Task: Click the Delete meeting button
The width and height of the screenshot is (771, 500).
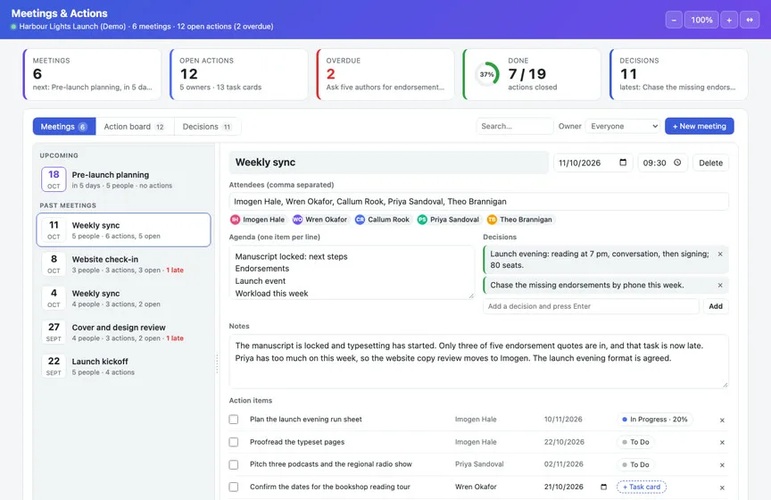Action: pos(710,162)
